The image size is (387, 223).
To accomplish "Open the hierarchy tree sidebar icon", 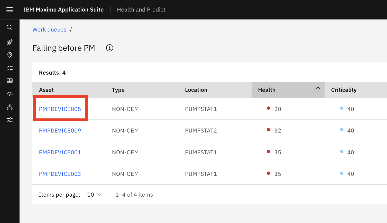I will coord(10,107).
